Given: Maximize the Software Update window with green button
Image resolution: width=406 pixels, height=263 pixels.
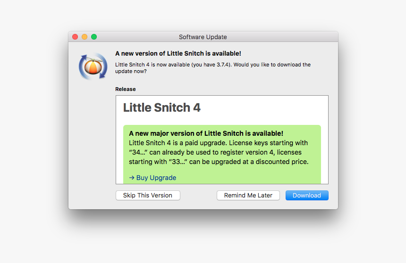Looking at the screenshot, I should [x=94, y=37].
